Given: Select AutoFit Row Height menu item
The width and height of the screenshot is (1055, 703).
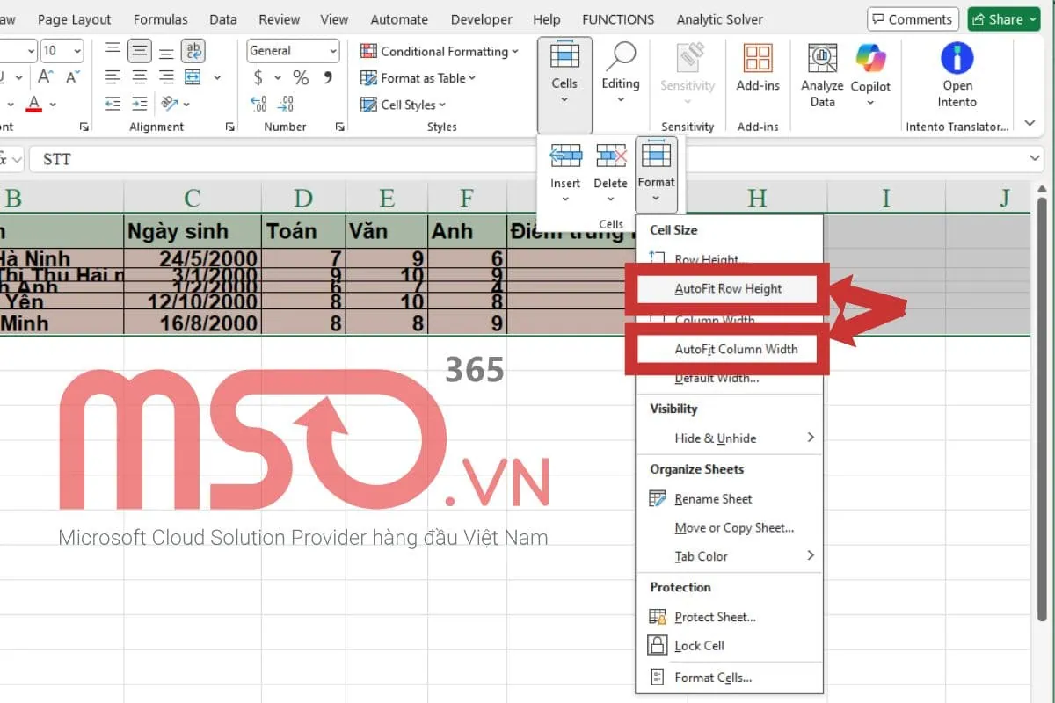Looking at the screenshot, I should tap(728, 288).
